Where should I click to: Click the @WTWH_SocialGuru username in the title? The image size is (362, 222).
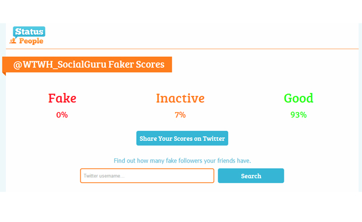point(60,64)
